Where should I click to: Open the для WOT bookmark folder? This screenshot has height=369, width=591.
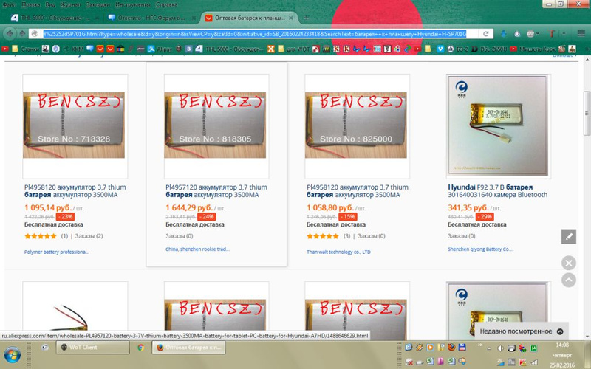294,49
